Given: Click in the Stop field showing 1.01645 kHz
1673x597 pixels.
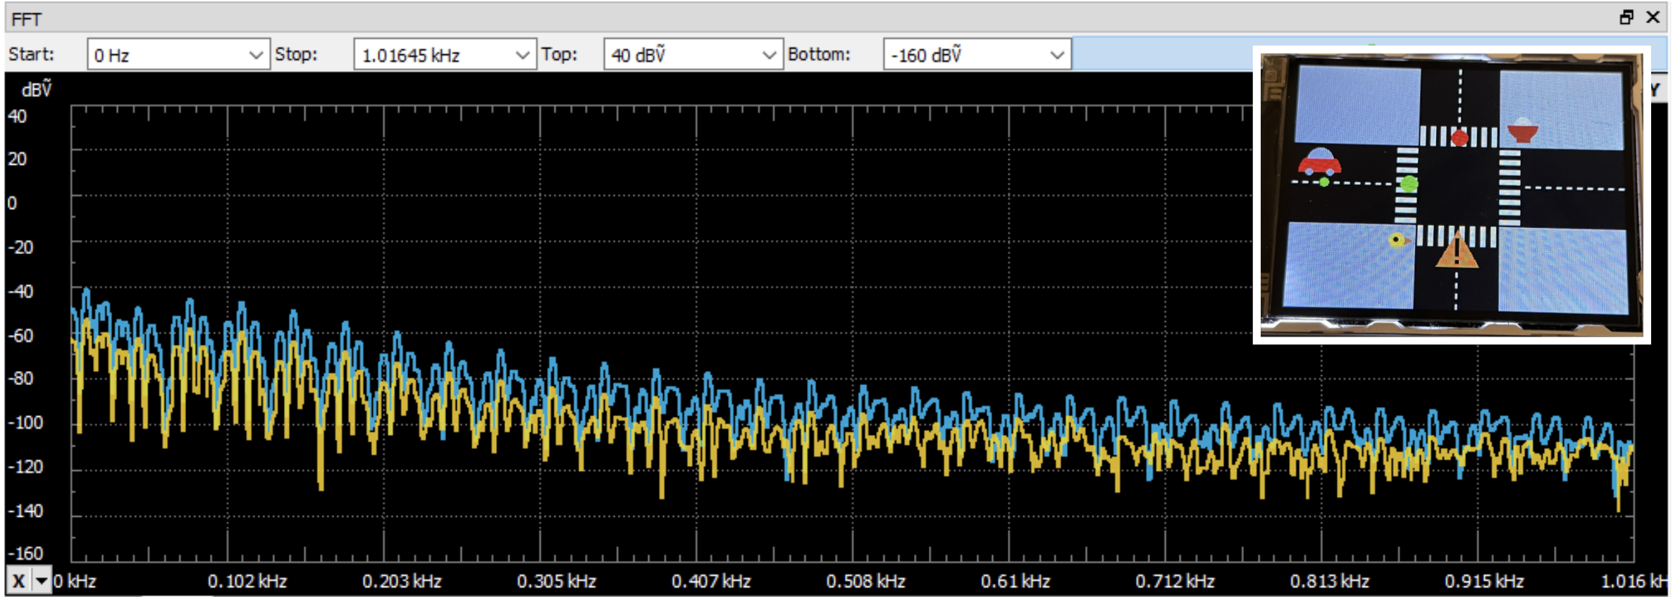Looking at the screenshot, I should click(x=433, y=55).
